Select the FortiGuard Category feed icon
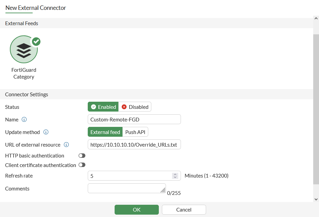Viewport: 319px width, 217px height. pos(23,49)
